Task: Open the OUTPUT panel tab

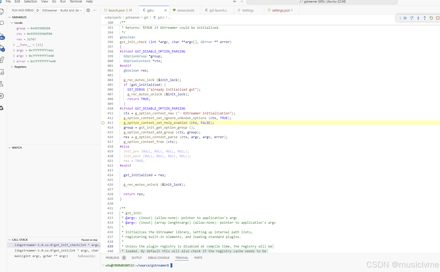Action: (x=137, y=258)
